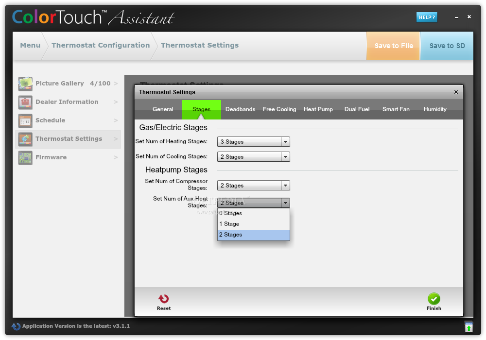Click the green Finish checkmark icon
The height and width of the screenshot is (340, 486).
click(x=434, y=299)
